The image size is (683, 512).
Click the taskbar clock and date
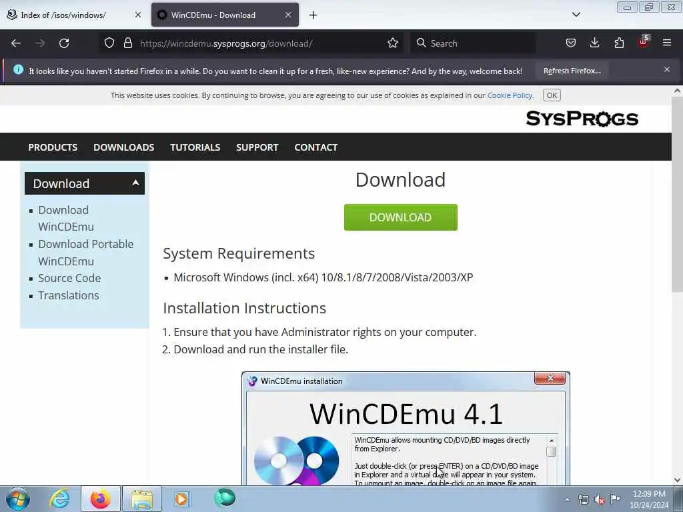pyautogui.click(x=649, y=499)
